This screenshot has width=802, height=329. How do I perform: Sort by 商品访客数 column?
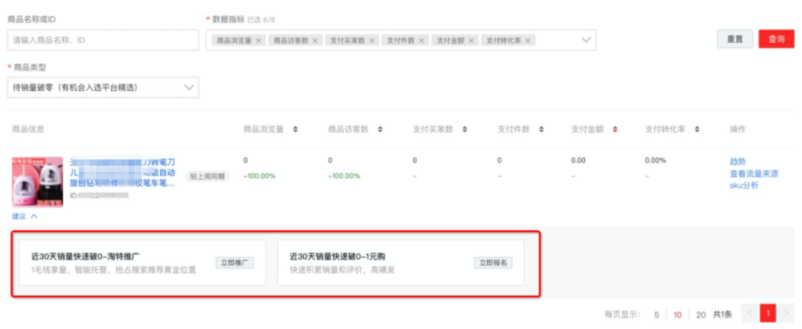click(x=379, y=130)
